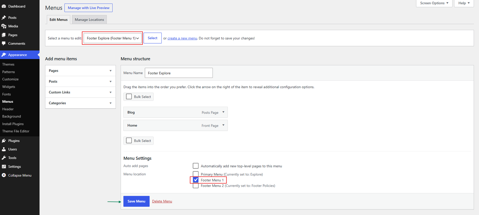Toggle the lower Bulk Select checkbox

point(129,140)
